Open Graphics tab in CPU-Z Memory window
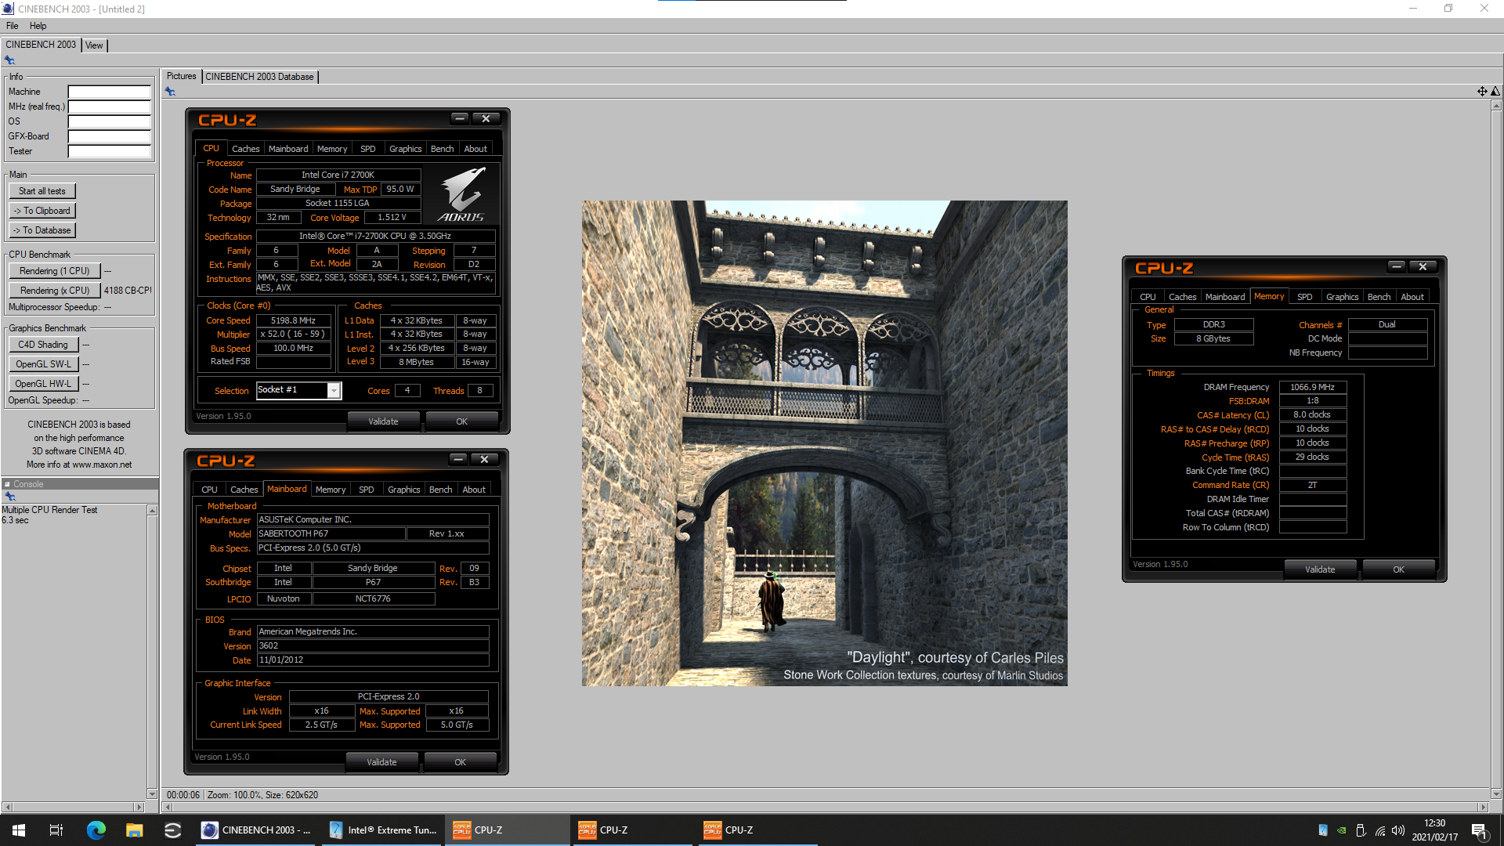1504x846 pixels. (1342, 297)
